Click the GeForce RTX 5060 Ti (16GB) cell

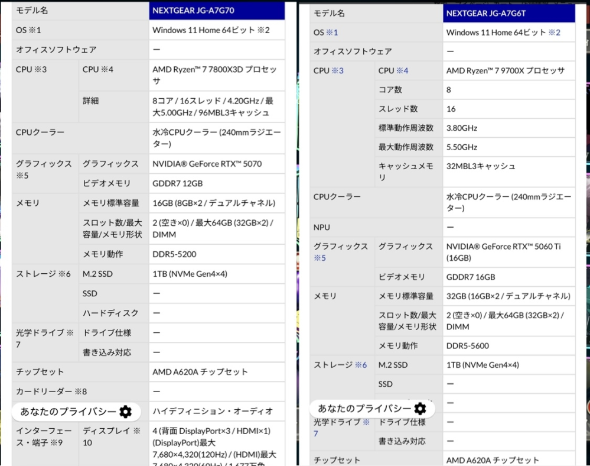click(x=508, y=252)
